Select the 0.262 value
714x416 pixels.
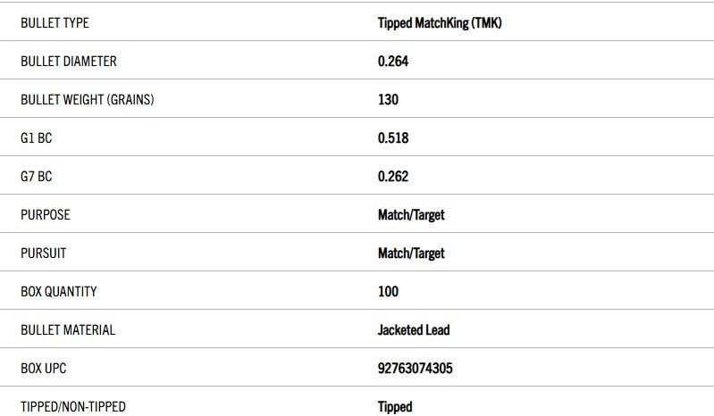pyautogui.click(x=393, y=177)
